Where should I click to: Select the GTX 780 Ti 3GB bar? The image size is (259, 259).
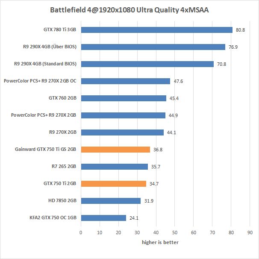click(156, 30)
